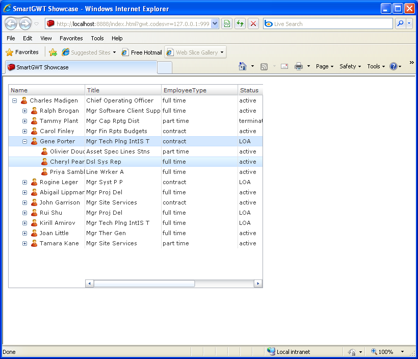Viewport: 418px width, 359px height.
Task: Open the Home page icon
Action: 242,66
